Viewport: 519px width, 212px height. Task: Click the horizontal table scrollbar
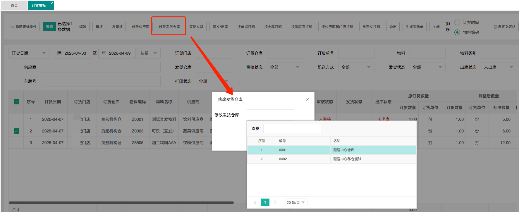click(x=121, y=202)
